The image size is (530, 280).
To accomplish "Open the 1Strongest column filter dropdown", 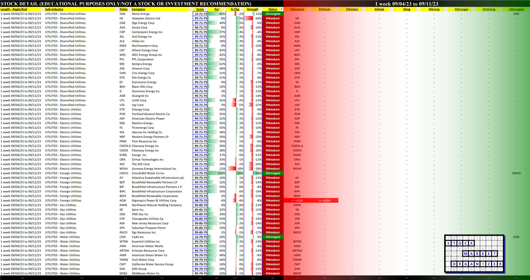I will click(528, 9).
